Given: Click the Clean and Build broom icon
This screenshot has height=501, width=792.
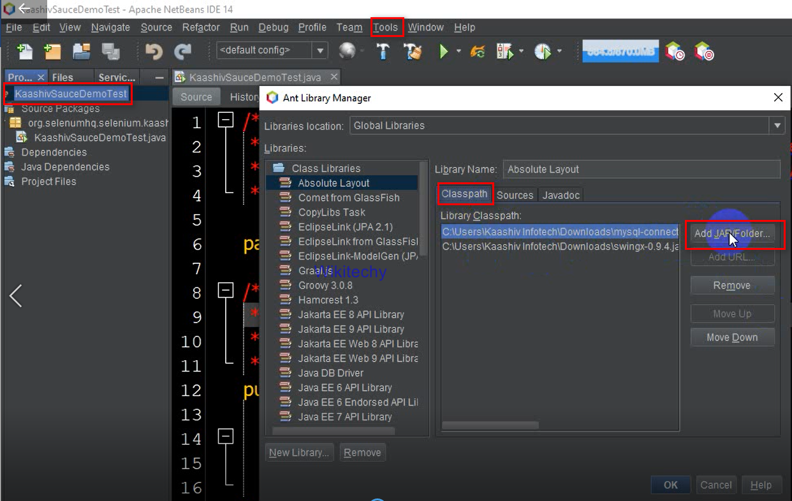Looking at the screenshot, I should pos(412,51).
